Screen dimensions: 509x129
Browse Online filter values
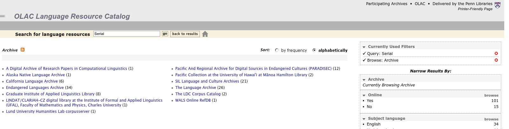pyautogui.click(x=491, y=95)
